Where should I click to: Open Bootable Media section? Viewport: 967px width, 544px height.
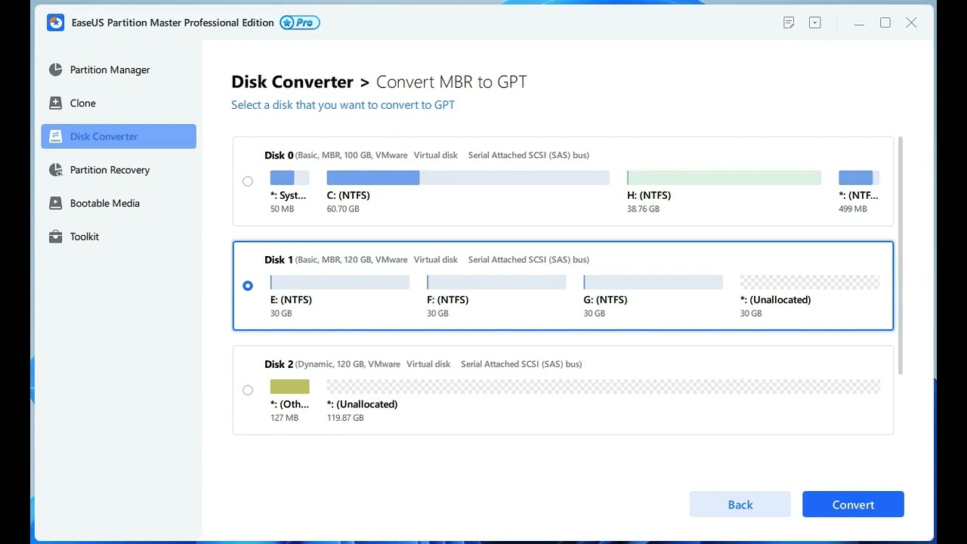point(119,202)
